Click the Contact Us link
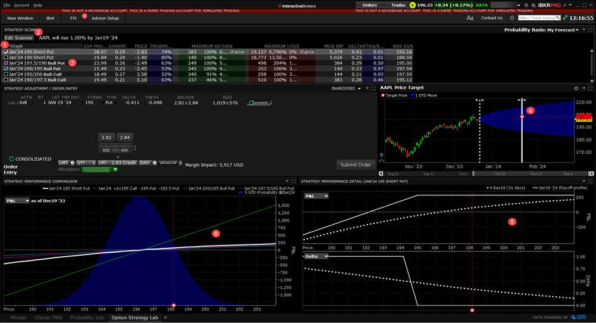This screenshot has height=323, width=596. pyautogui.click(x=491, y=18)
